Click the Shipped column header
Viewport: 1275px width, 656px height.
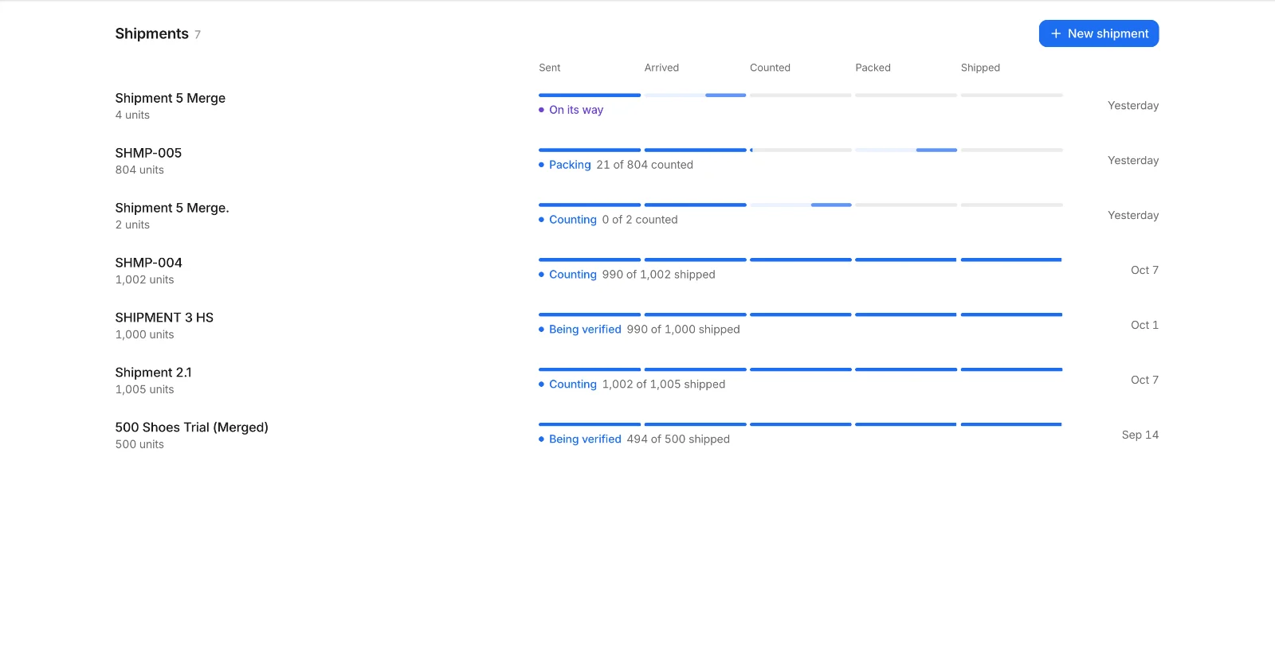pyautogui.click(x=980, y=68)
